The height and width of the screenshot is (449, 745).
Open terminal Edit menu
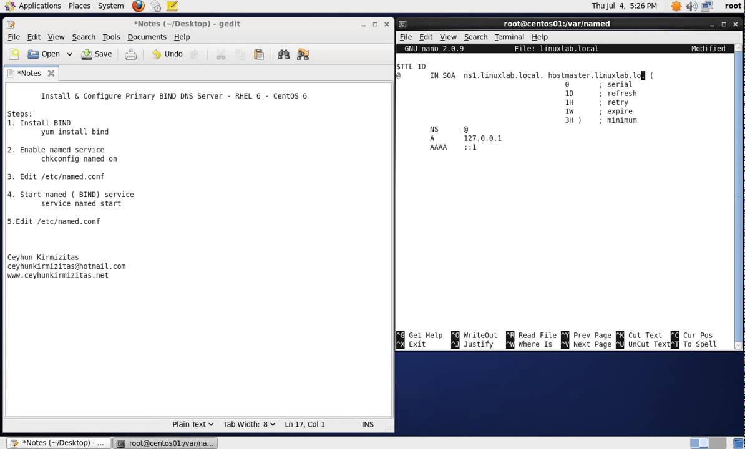click(x=426, y=37)
